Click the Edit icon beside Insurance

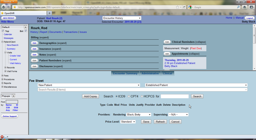pyautogui.click(x=34, y=49)
